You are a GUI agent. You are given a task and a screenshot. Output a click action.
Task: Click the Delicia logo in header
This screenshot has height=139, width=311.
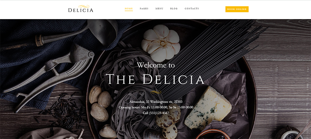pos(81,9)
